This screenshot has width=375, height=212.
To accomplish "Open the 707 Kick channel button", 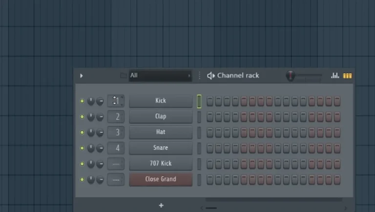I will [x=161, y=164].
